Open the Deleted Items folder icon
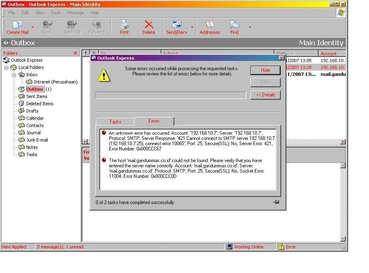 21,104
